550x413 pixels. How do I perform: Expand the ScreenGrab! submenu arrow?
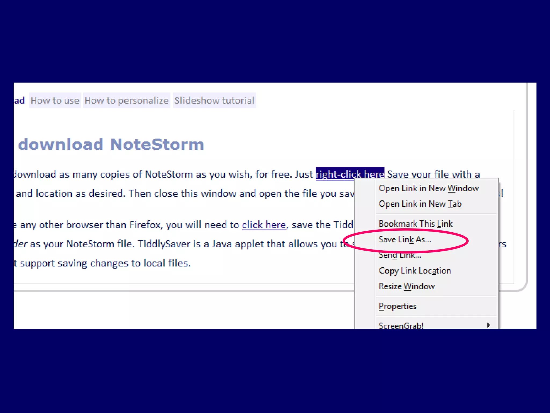coord(489,325)
